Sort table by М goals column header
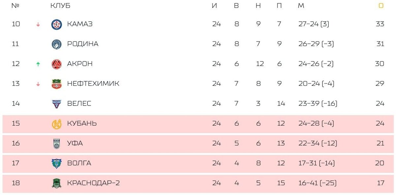 click(x=301, y=6)
